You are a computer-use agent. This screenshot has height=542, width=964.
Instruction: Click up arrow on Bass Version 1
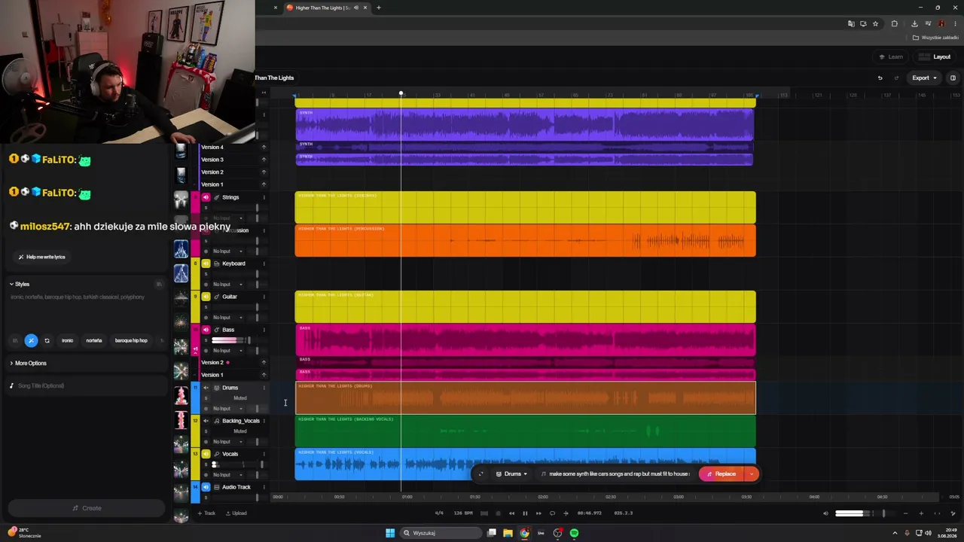click(x=264, y=375)
